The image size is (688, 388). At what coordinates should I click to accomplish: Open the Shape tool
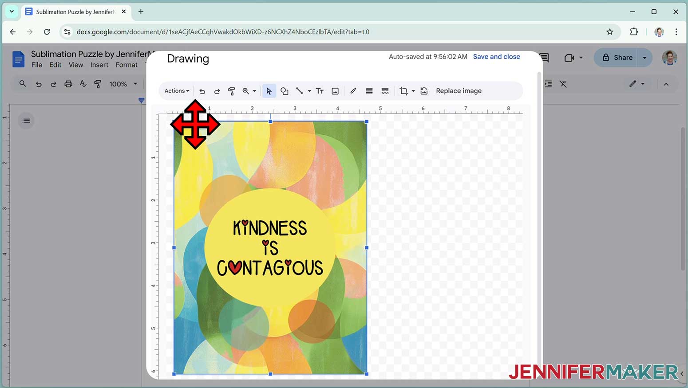[x=285, y=91]
